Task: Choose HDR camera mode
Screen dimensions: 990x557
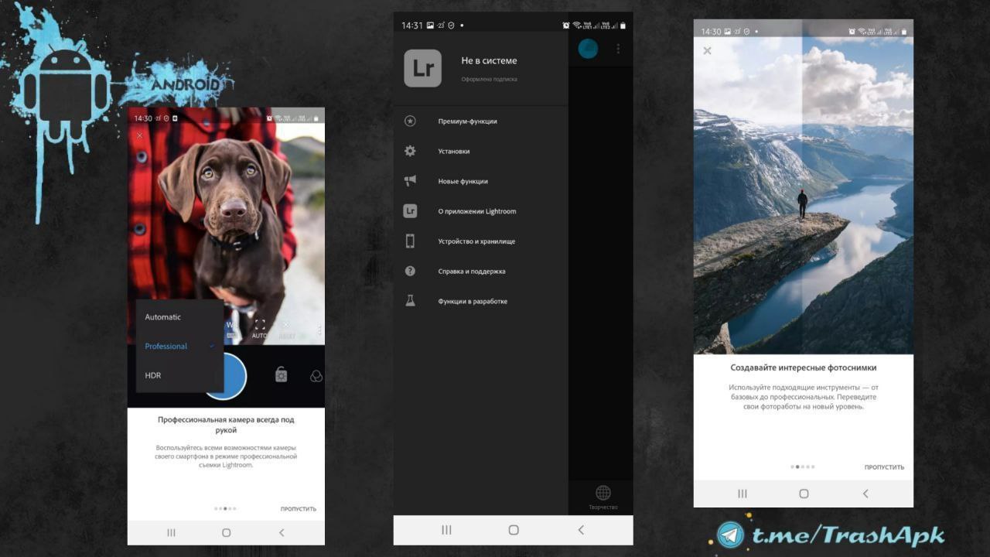Action: 153,376
